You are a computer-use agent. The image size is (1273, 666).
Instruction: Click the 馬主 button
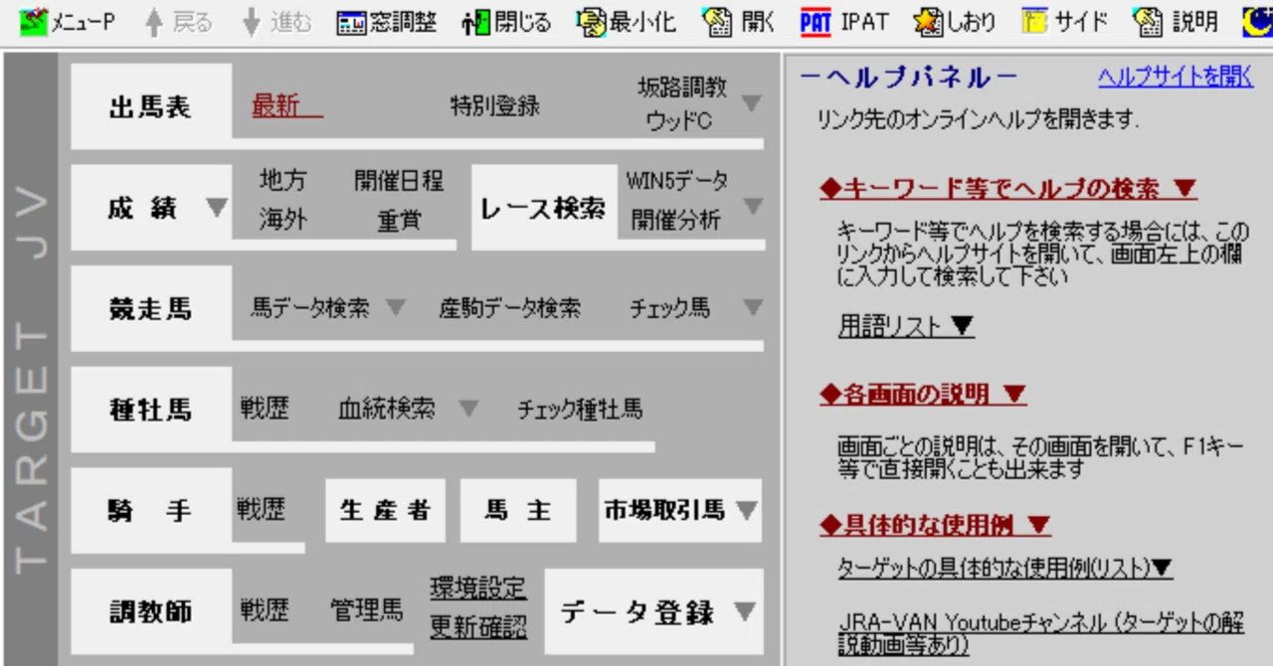click(518, 511)
